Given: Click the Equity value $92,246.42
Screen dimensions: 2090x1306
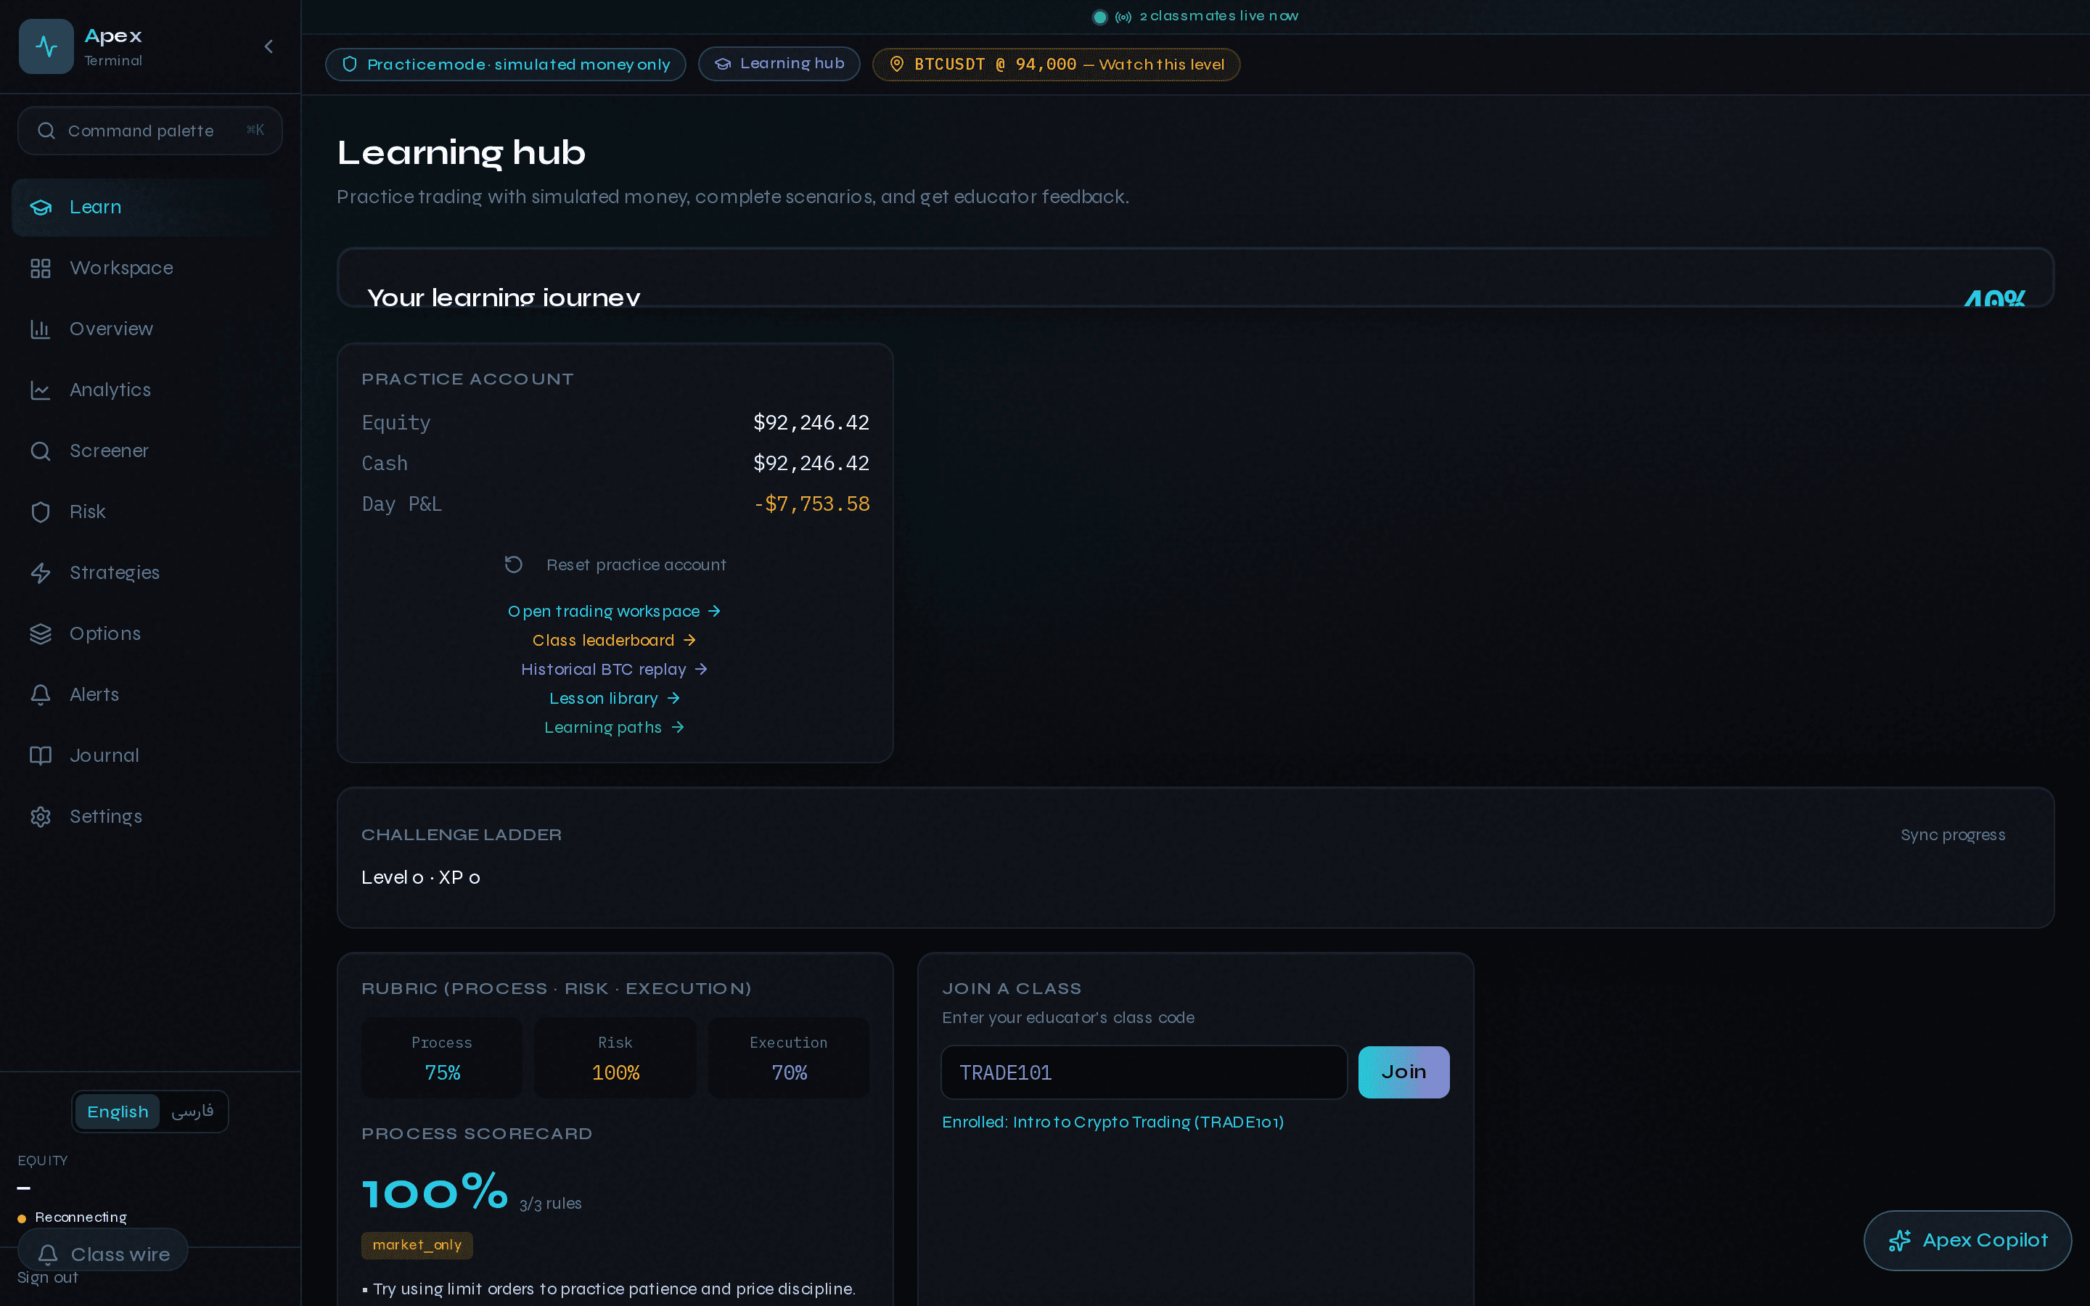Looking at the screenshot, I should 811,422.
